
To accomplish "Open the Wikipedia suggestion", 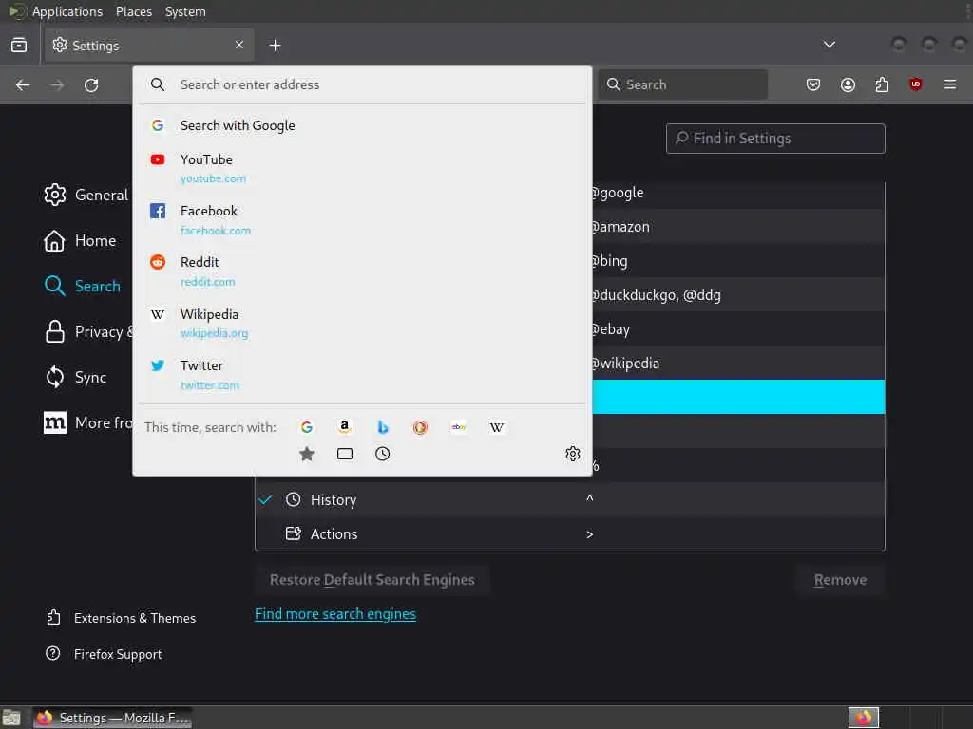I will (362, 323).
